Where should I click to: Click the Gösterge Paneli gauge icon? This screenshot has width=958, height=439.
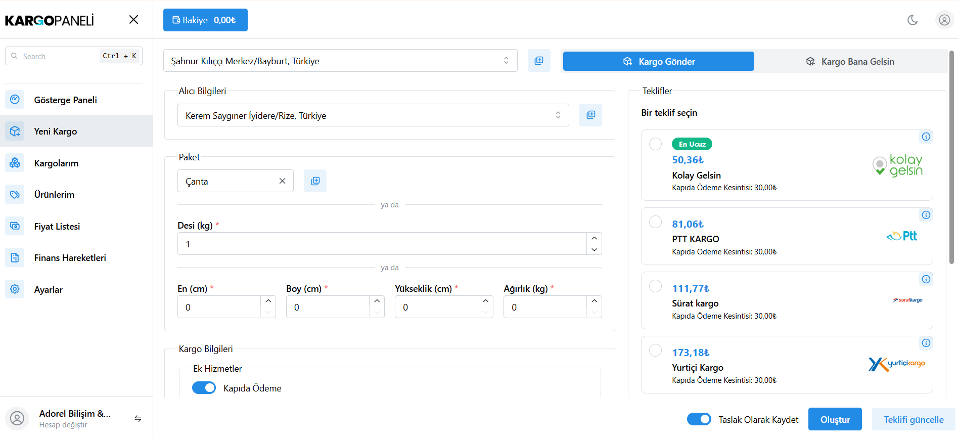point(15,99)
